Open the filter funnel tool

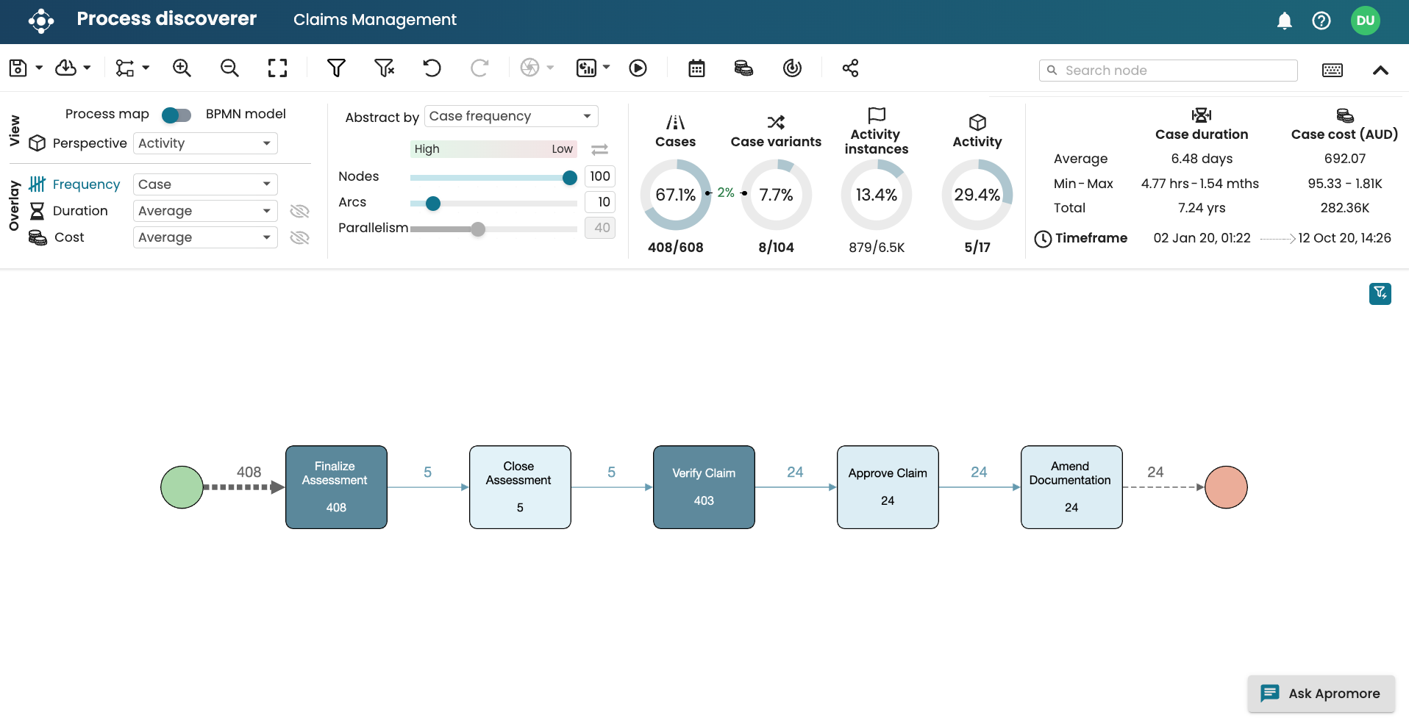point(336,68)
